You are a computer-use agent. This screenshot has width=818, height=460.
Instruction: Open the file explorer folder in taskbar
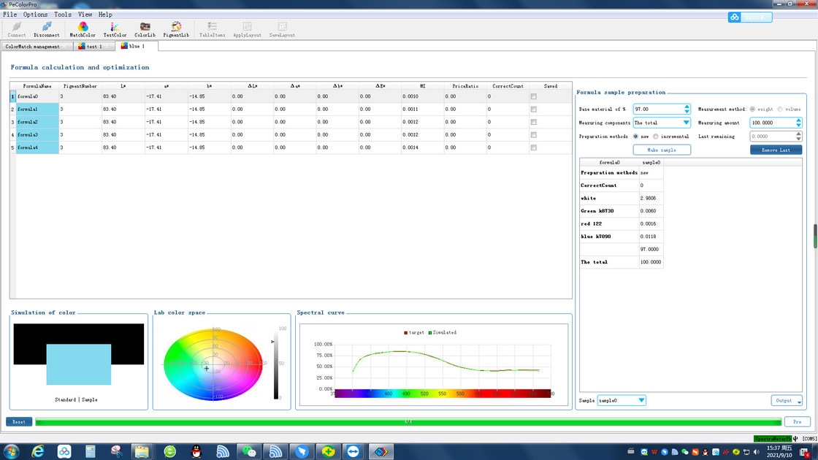[x=142, y=452]
